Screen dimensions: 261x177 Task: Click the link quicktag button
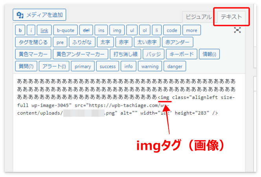coord(44,30)
